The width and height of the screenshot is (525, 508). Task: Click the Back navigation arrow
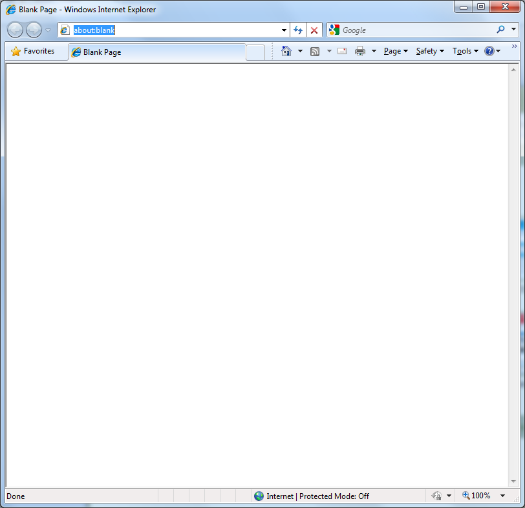(15, 30)
